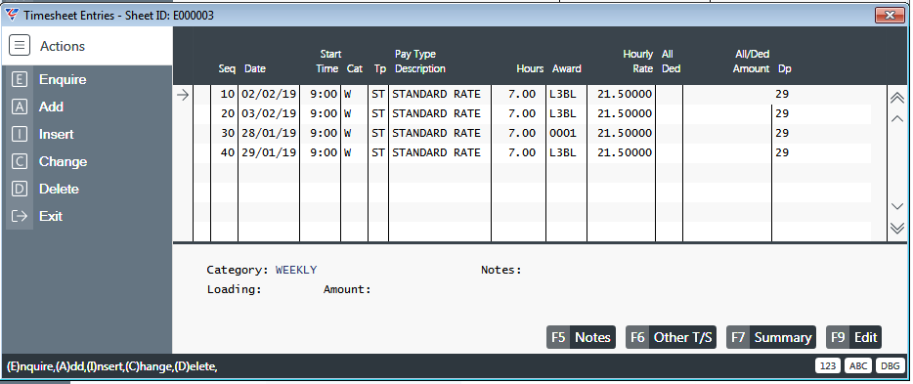Click the F7 Summary button
The image size is (913, 384).
point(771,337)
